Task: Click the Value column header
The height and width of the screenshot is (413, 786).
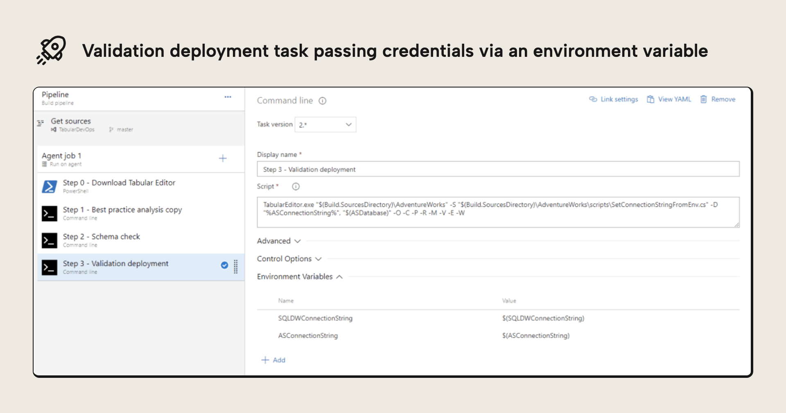Action: [x=509, y=301]
